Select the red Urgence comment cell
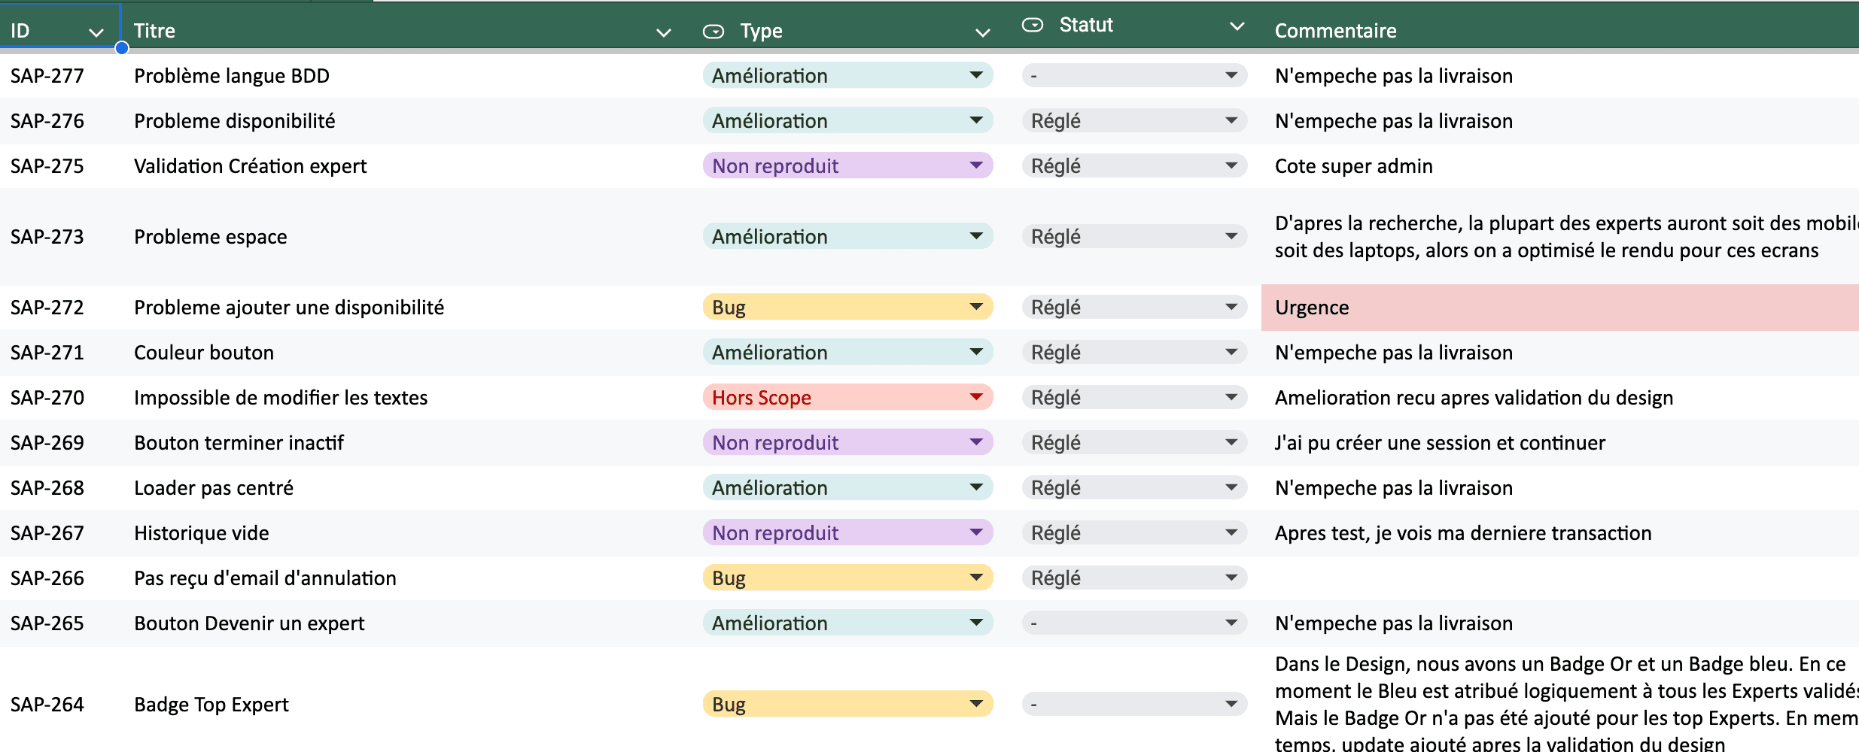This screenshot has width=1859, height=752. 1558,308
